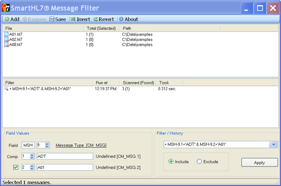Click the Run at column header
Viewport: 281px width, 186px height.
[x=106, y=83]
